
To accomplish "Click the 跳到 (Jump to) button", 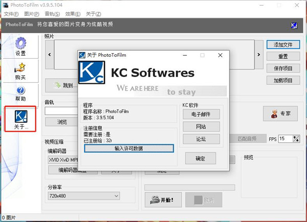I will [61, 85].
